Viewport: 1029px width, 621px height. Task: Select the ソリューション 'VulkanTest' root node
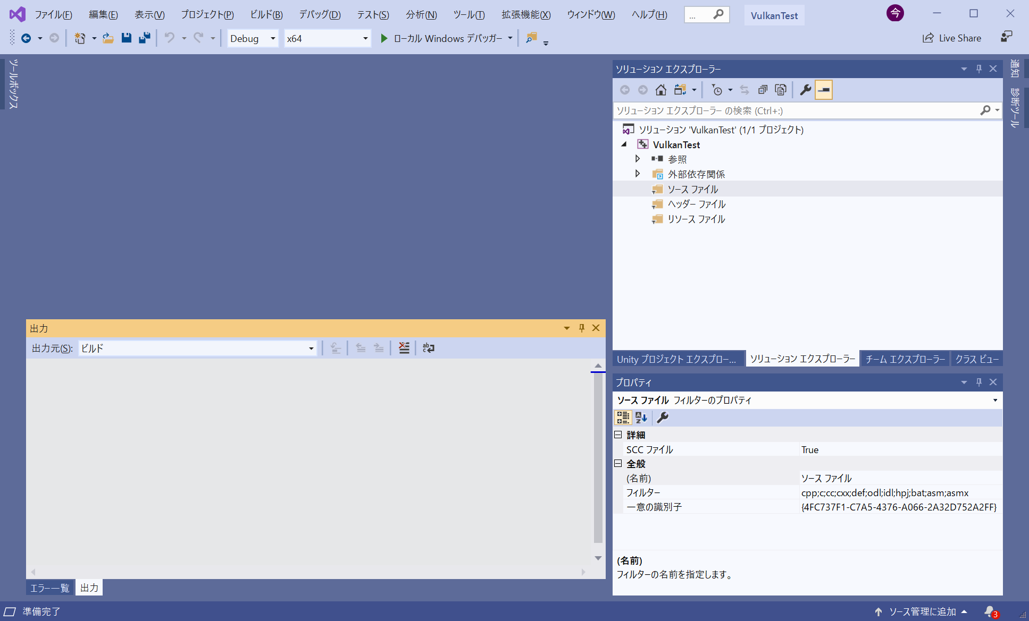pyautogui.click(x=721, y=130)
